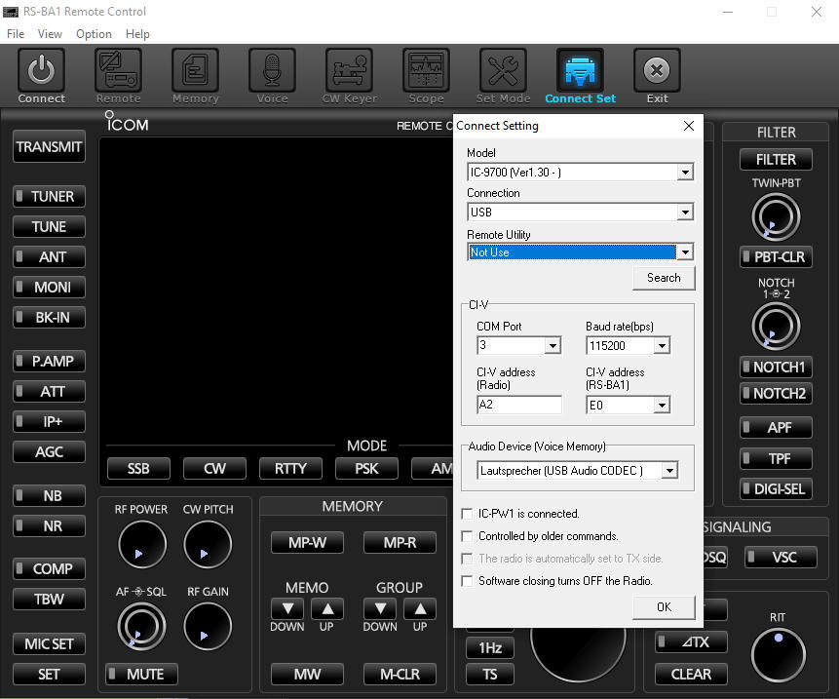Select RTTY mode
This screenshot has height=699, width=839.
pos(290,469)
